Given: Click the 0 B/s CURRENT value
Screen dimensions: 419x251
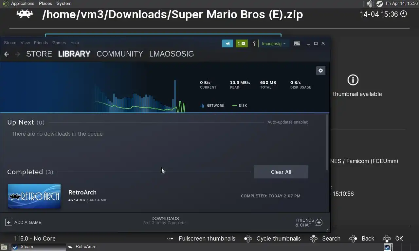Looking at the screenshot, I should coord(205,83).
